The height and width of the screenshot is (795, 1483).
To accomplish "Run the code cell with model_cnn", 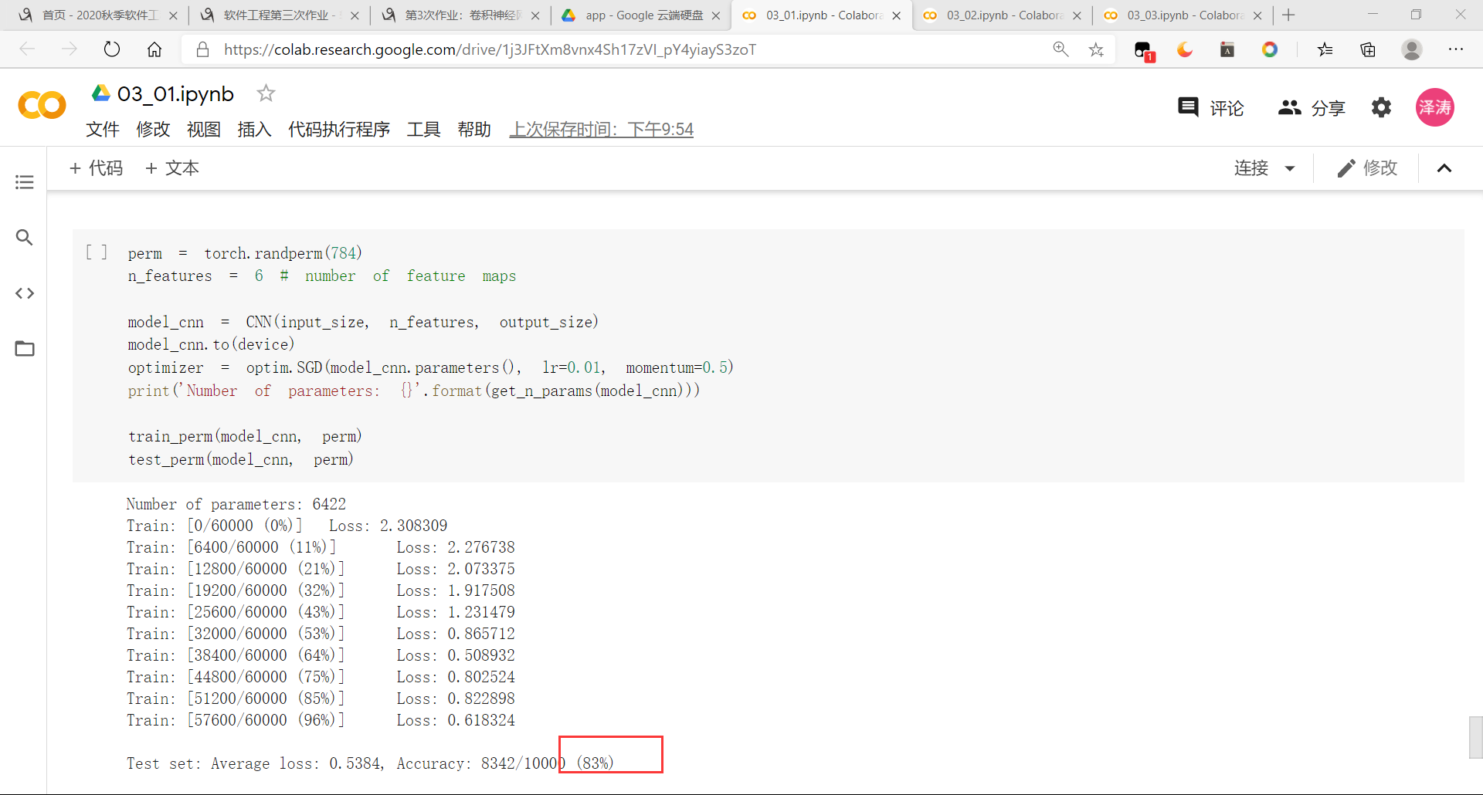I will click(x=97, y=252).
